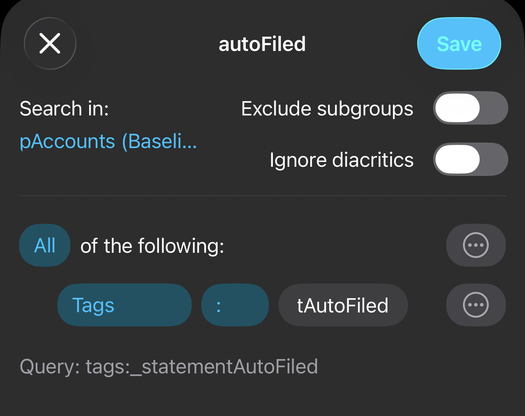This screenshot has height=416, width=525.
Task: Open the pAccounts search location picker
Action: coord(108,141)
